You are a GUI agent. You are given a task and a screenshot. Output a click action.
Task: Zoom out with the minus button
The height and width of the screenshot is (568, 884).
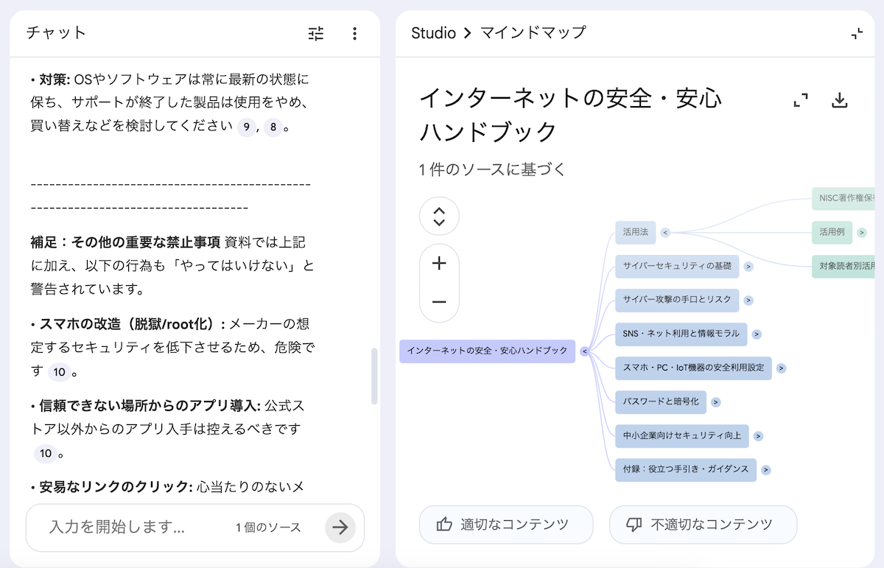(439, 302)
